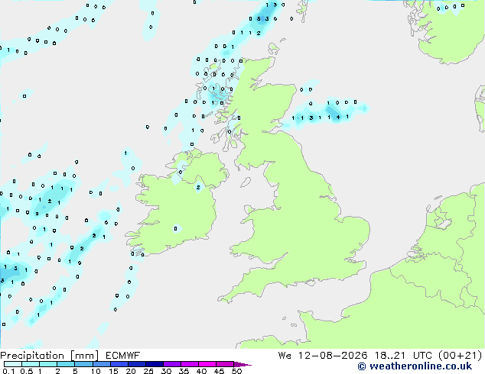The image size is (485, 374).
Task: Click the legend value 35
Action: tap(184, 371)
